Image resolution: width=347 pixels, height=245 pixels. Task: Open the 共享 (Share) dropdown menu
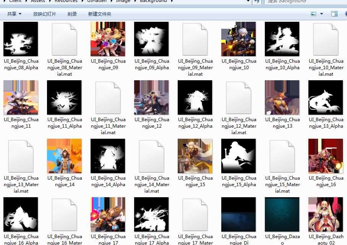coord(14,14)
